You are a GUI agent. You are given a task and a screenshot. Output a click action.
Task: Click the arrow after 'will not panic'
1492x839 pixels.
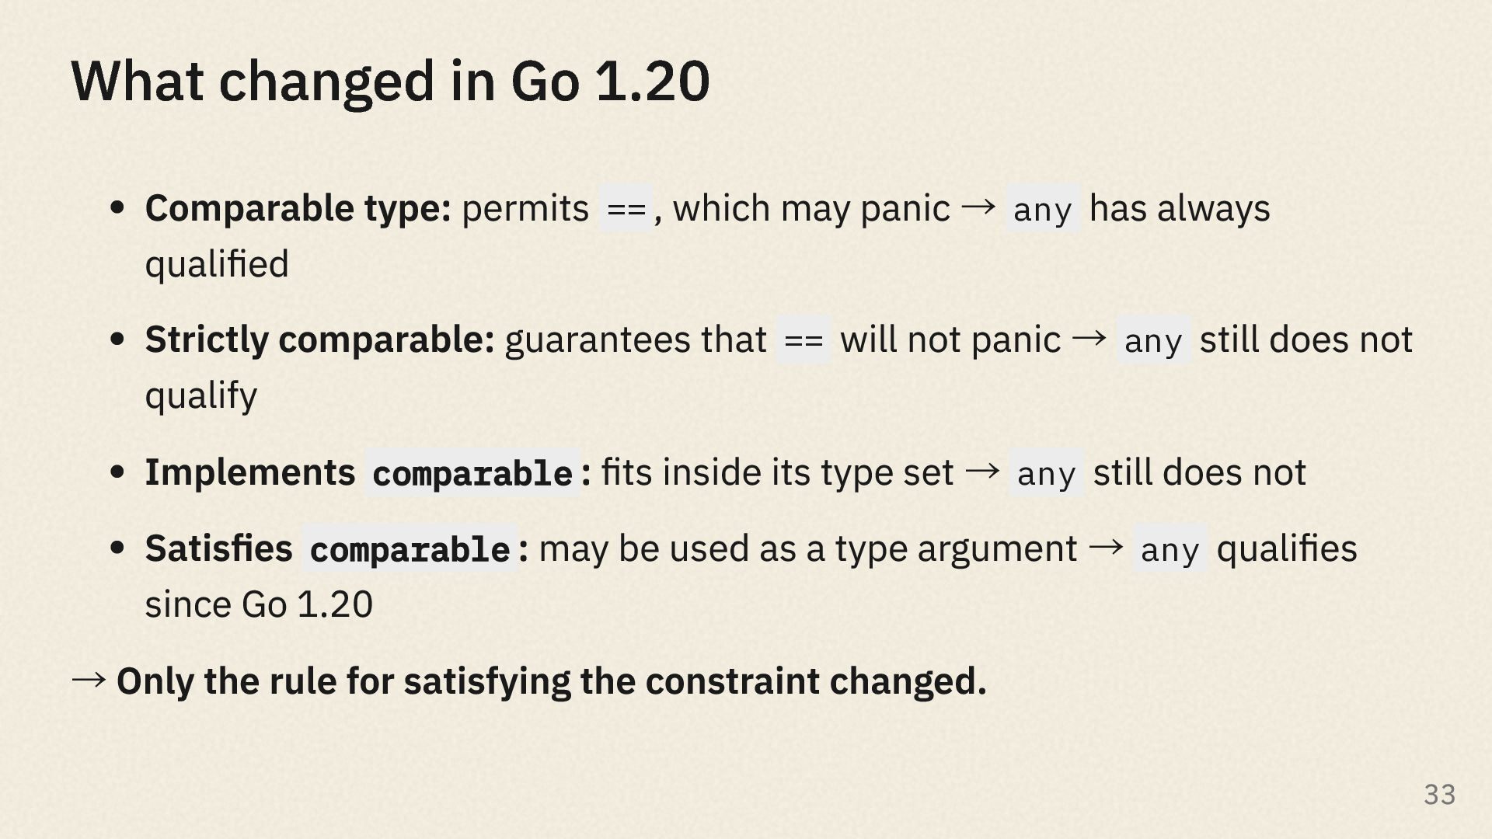click(x=1089, y=338)
